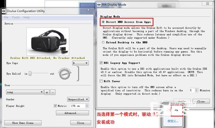The height and width of the screenshot is (128, 215).
Task: Open the Tools menu
Action: [16, 17]
